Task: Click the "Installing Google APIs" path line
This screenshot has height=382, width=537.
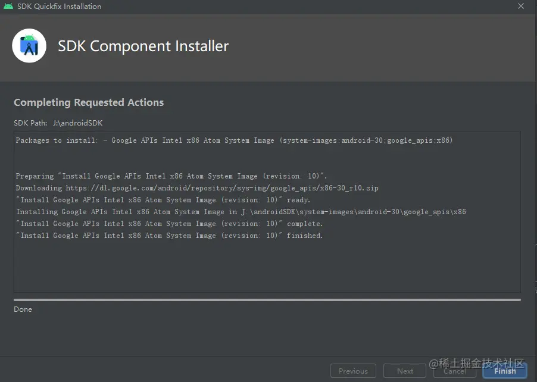Action: pyautogui.click(x=241, y=212)
